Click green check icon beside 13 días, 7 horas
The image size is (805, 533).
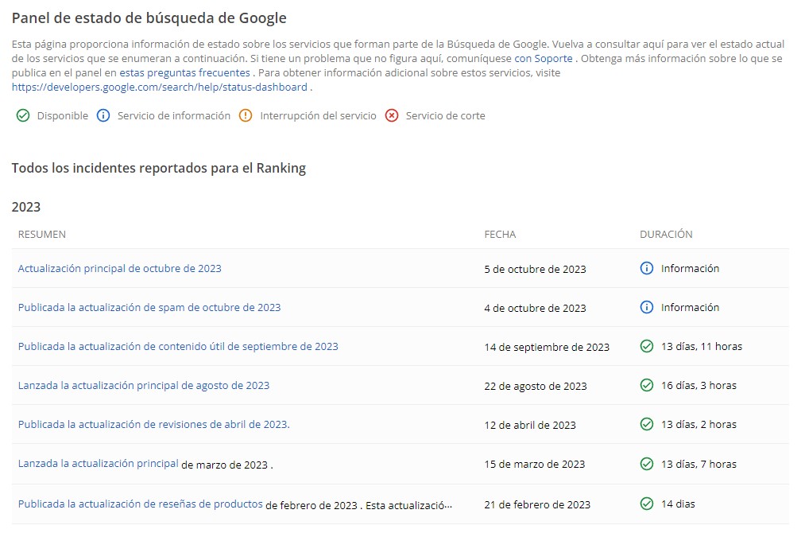pyautogui.click(x=647, y=464)
